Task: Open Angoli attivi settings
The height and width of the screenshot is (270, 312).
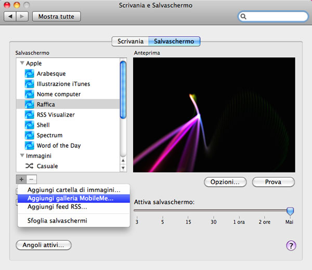Action: [x=43, y=245]
